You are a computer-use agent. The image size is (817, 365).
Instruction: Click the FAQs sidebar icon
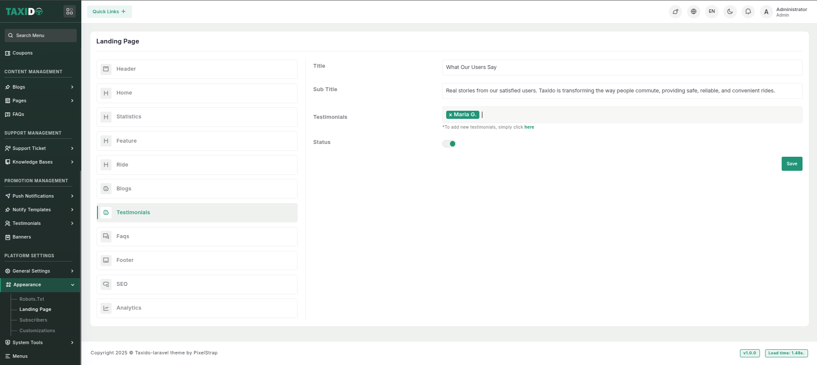coord(8,115)
